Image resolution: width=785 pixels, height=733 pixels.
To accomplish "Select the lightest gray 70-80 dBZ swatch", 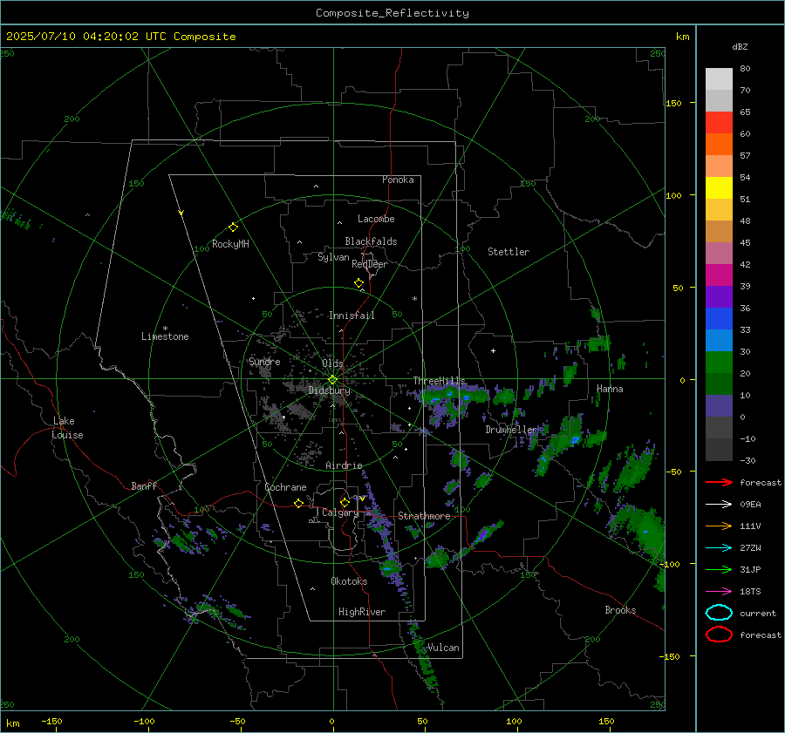I will point(719,79).
